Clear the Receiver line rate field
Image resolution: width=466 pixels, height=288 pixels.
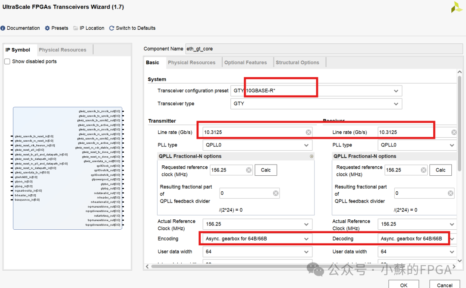454,132
